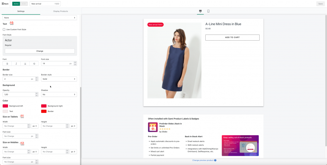
Task: Open the None dropdown at panel top
Action: (x=40, y=18)
